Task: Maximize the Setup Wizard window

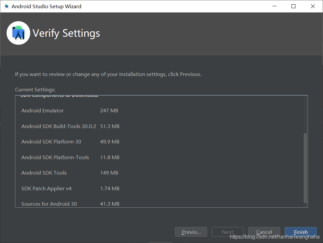Action: coord(293,6)
